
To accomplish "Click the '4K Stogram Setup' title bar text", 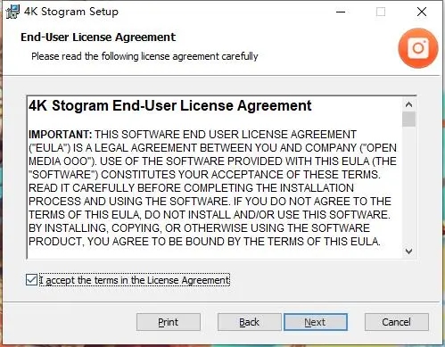I will pyautogui.click(x=71, y=12).
